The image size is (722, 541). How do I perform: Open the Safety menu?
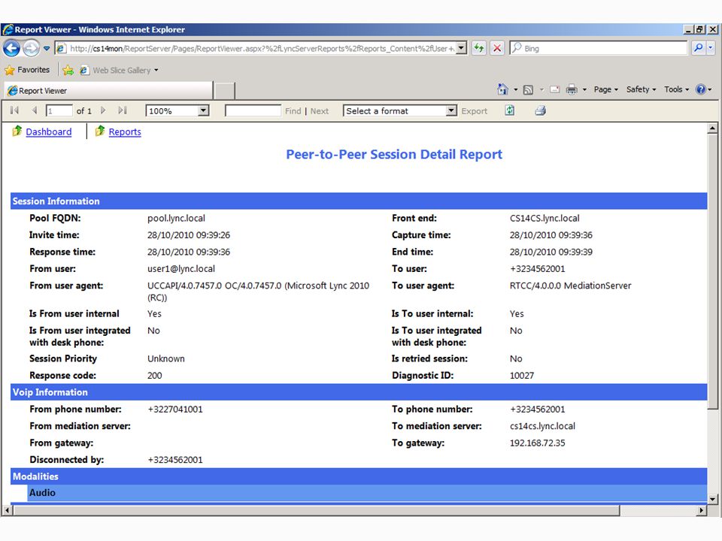[x=641, y=89]
